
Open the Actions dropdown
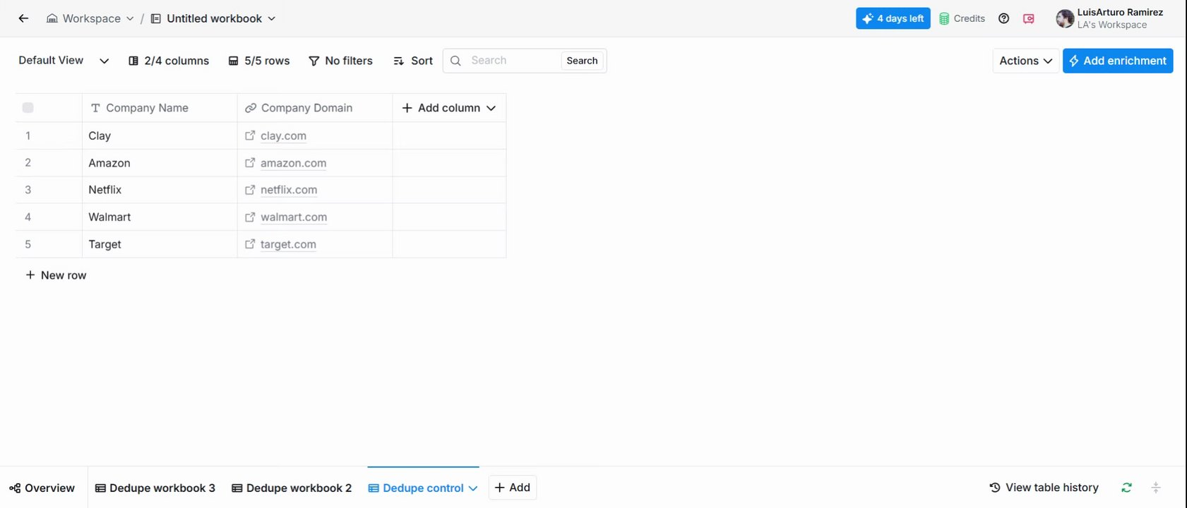[x=1025, y=61]
